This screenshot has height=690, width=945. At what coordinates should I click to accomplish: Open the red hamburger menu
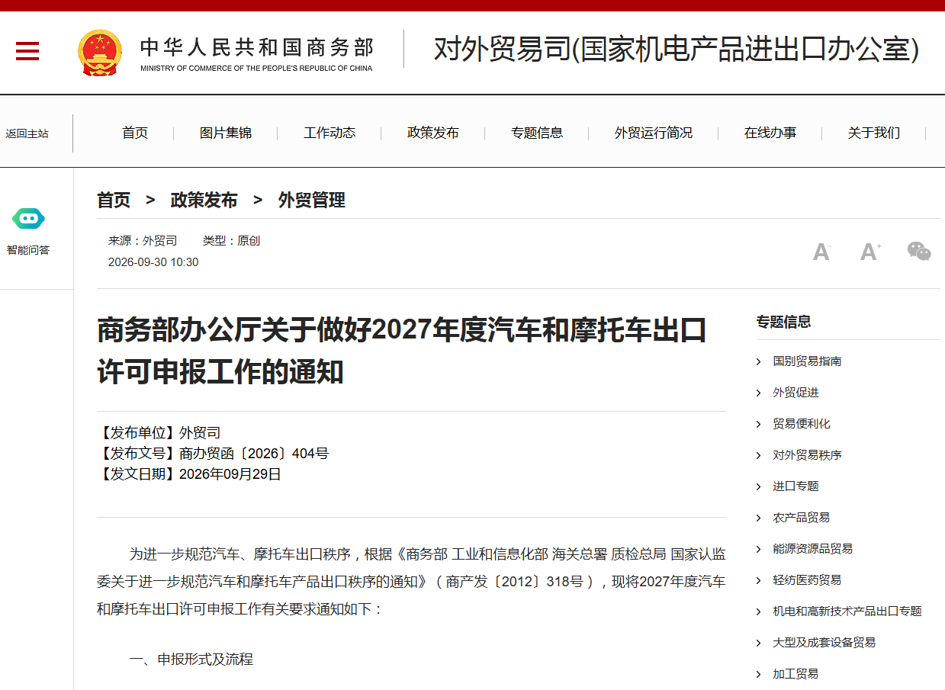27,51
